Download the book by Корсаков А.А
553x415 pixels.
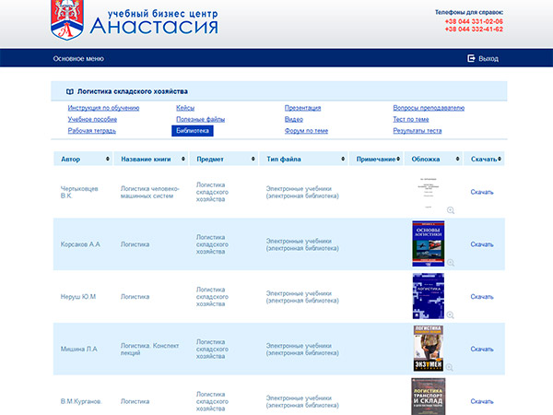481,244
